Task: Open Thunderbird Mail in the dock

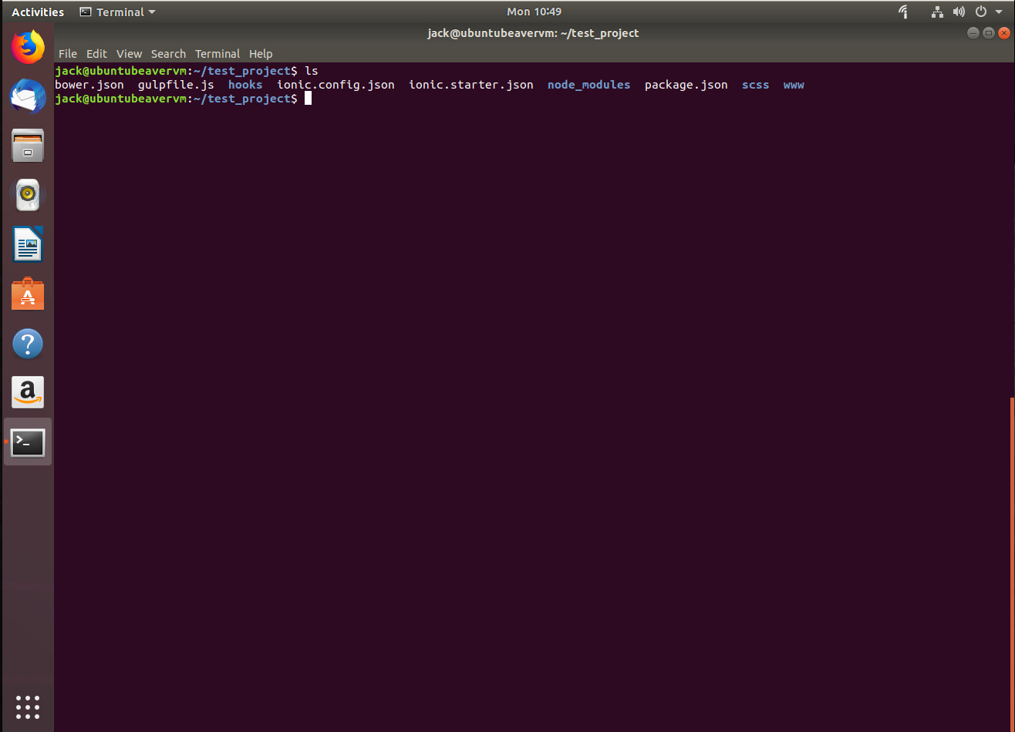Action: click(x=28, y=96)
